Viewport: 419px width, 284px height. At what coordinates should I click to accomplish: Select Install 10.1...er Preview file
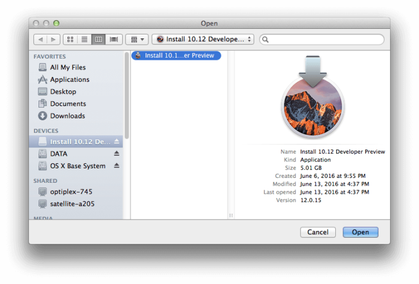tap(176, 55)
